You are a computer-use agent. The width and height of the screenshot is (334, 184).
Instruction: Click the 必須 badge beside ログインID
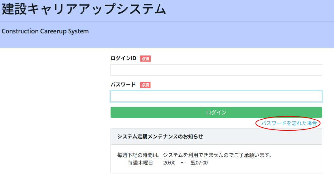click(145, 59)
